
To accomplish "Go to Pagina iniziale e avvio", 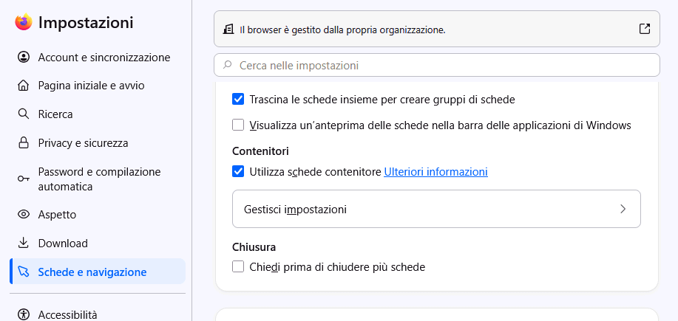I will [x=98, y=86].
